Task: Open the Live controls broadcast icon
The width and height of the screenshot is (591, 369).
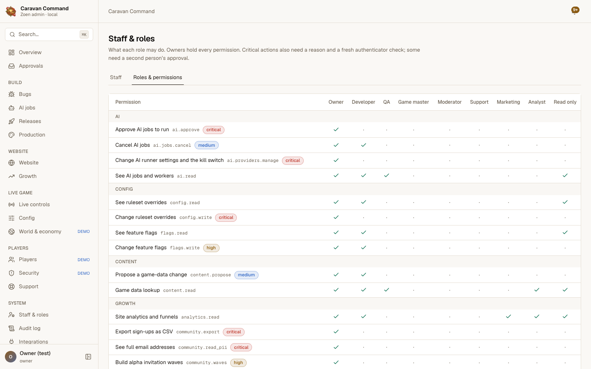Action: click(x=11, y=205)
